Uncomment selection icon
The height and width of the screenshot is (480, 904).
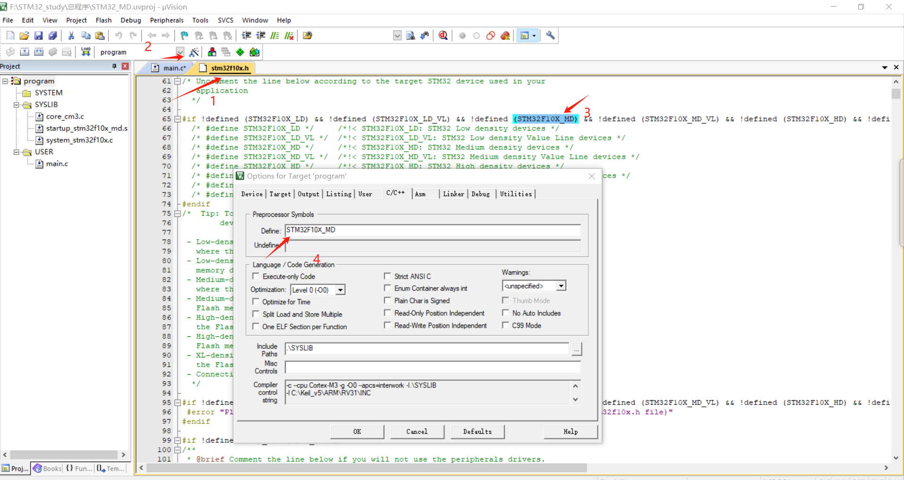tap(289, 35)
